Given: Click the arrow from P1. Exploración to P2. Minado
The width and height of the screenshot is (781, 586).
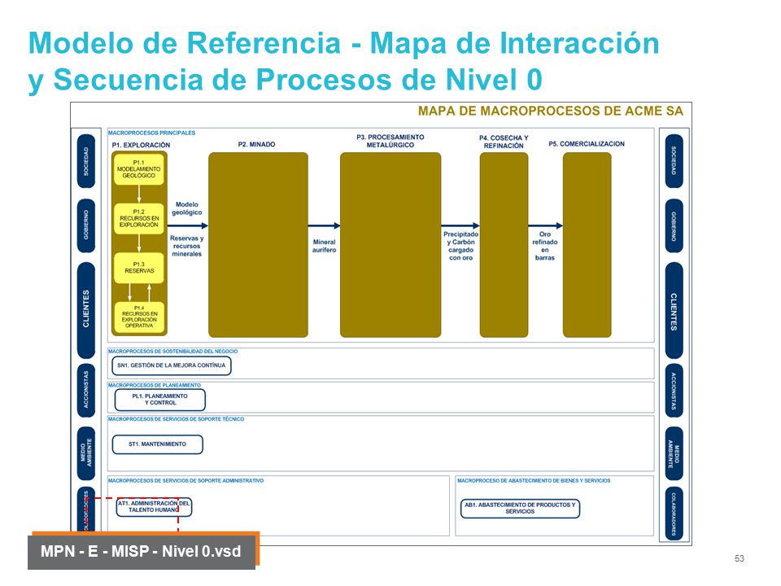Looking at the screenshot, I should pos(187,225).
